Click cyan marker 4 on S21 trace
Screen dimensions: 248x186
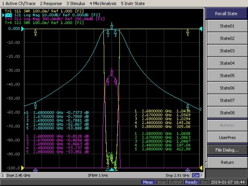pos(36,105)
